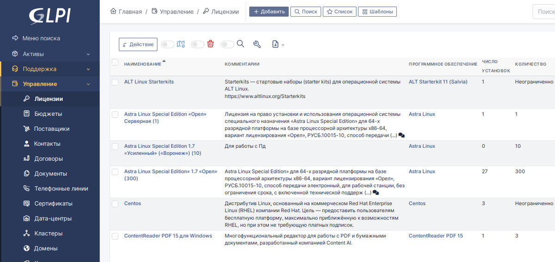
Task: Click the Действие button
Action: pos(138,44)
